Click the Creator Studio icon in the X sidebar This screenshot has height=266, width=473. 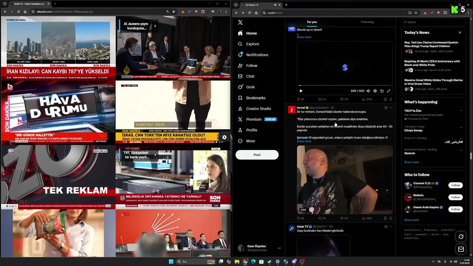coord(240,109)
